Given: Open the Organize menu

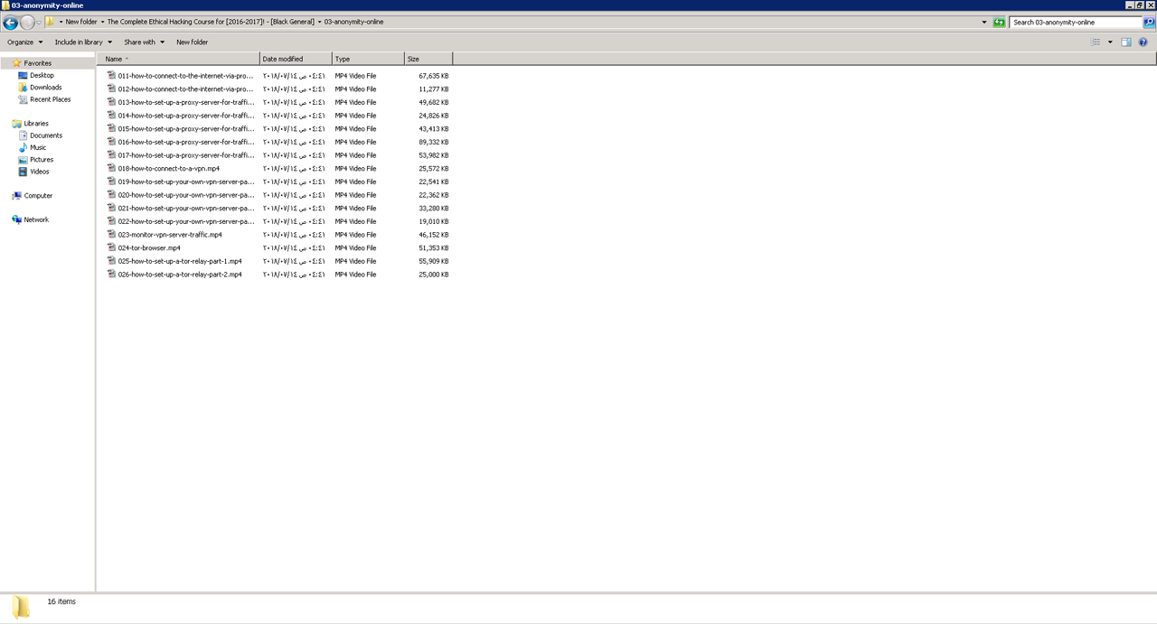Looking at the screenshot, I should click(24, 42).
